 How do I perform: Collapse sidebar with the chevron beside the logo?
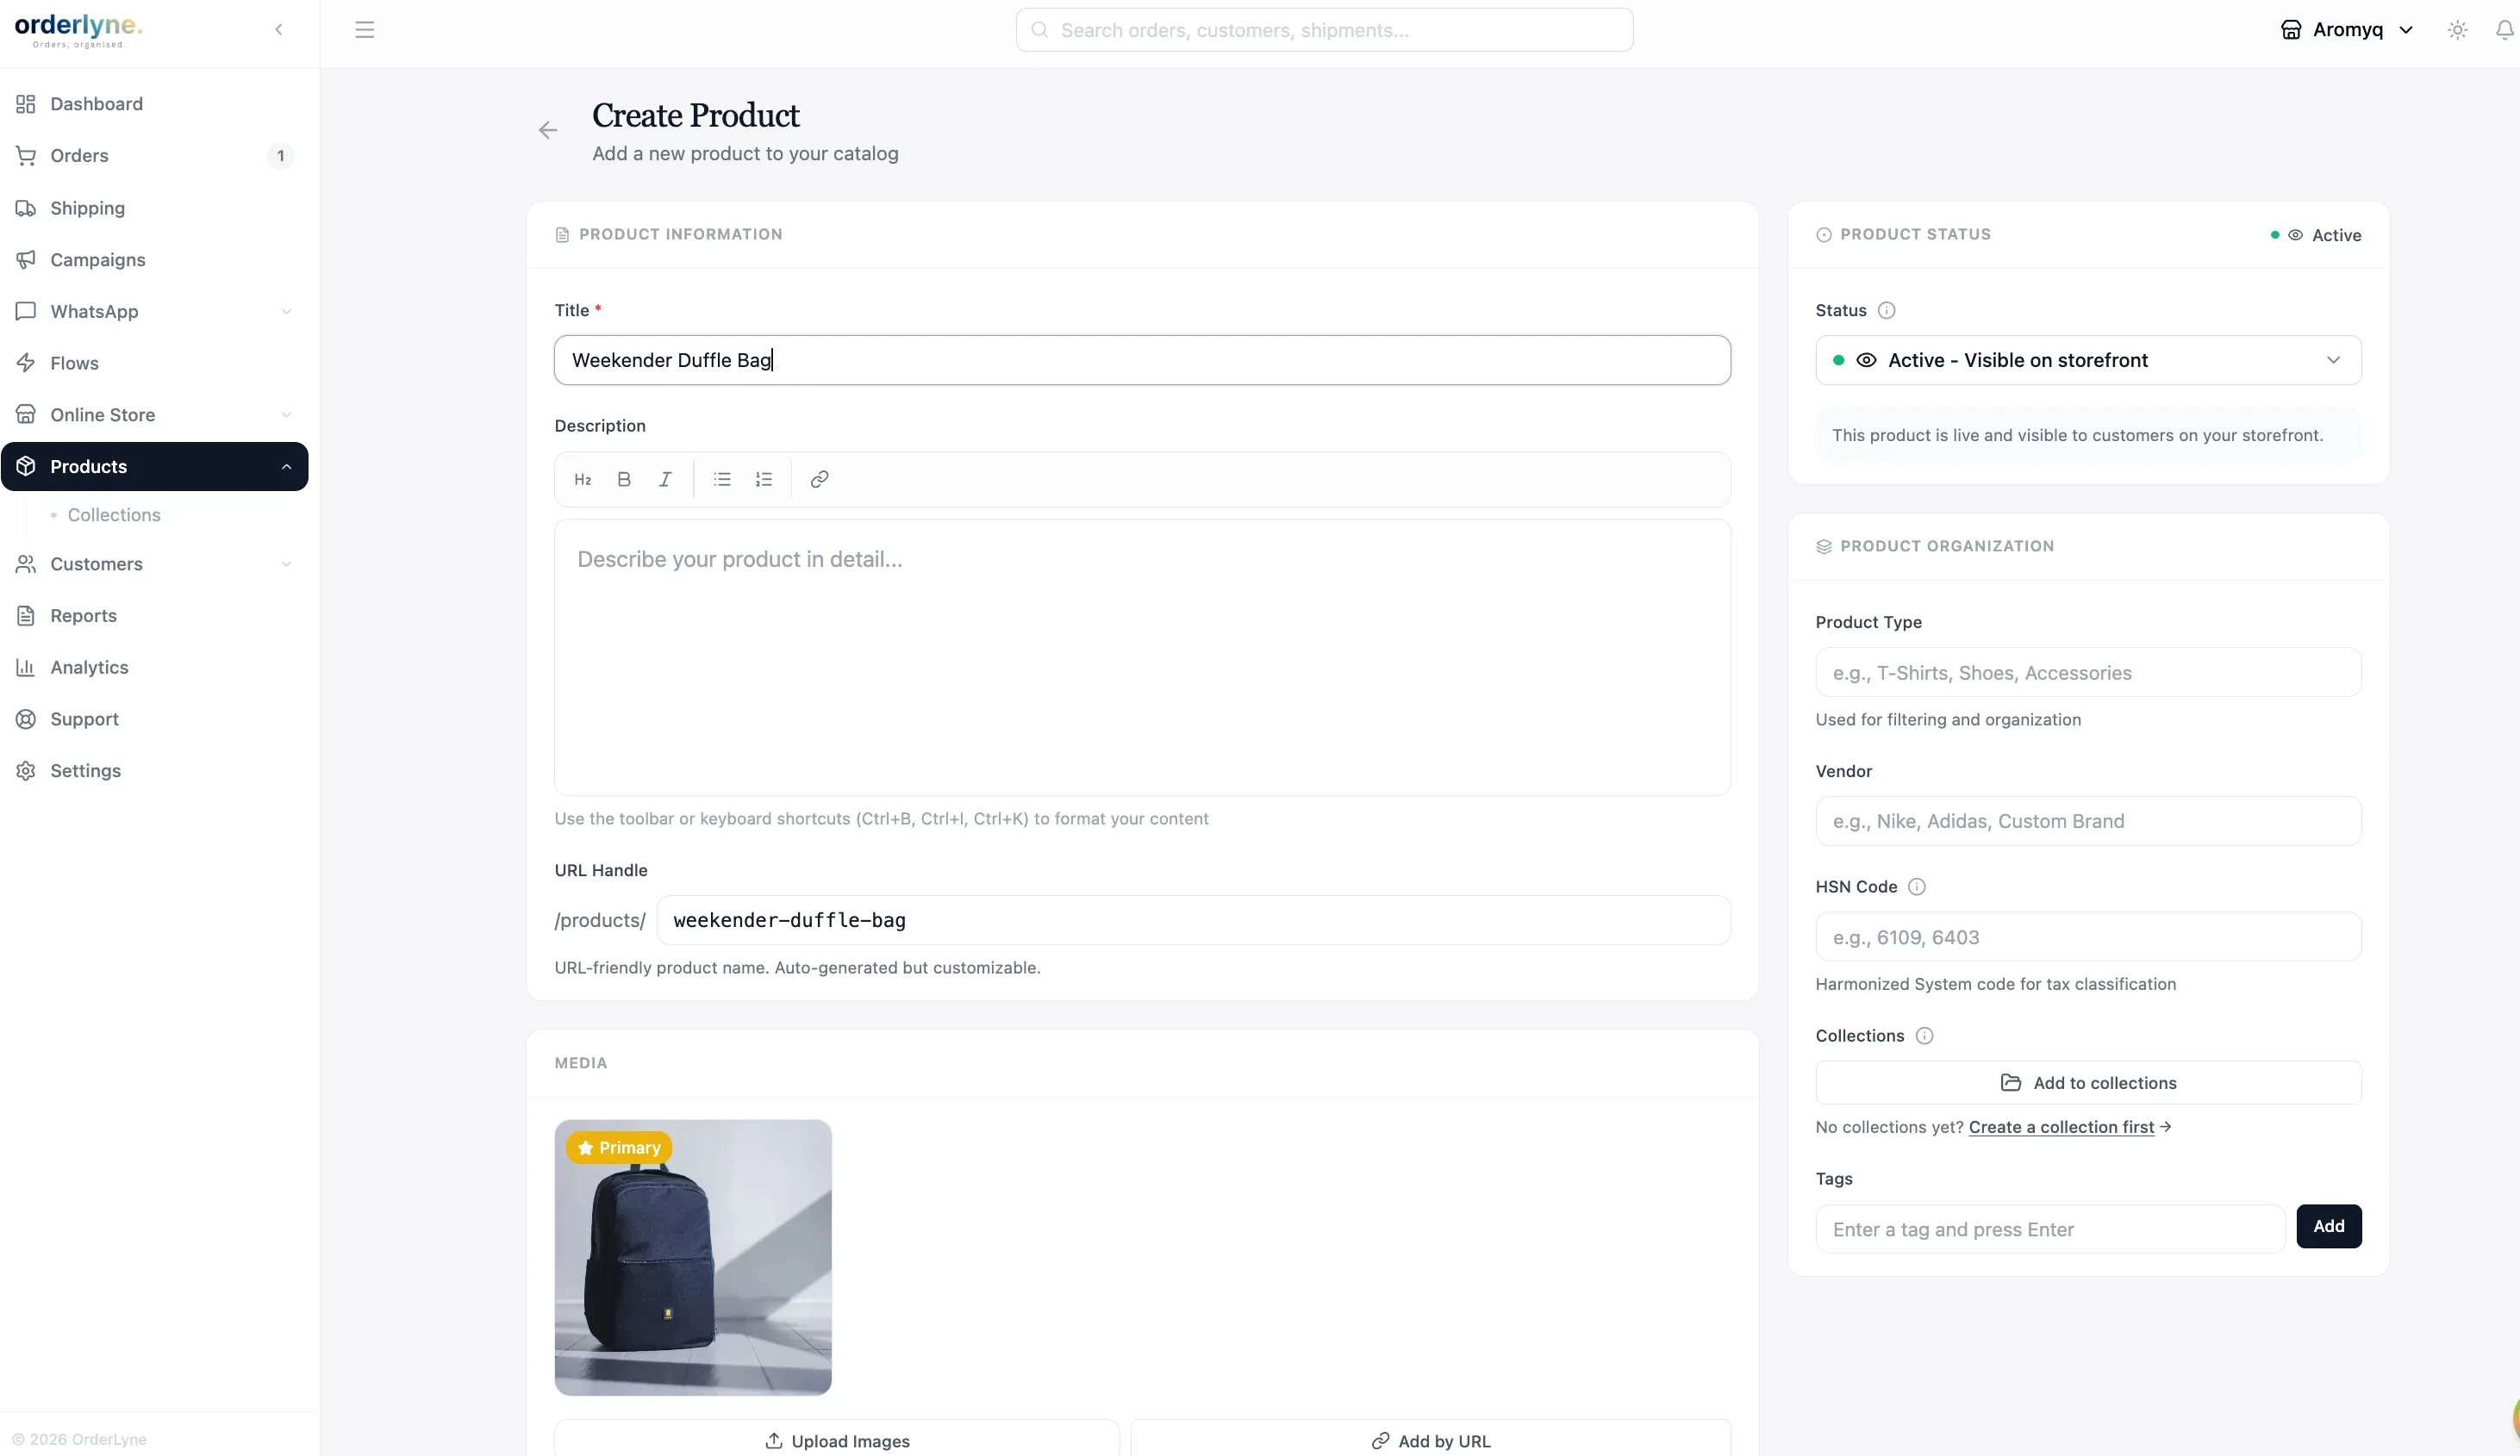279,30
